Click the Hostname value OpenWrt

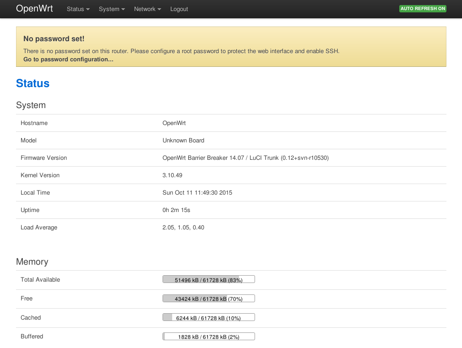pyautogui.click(x=174, y=123)
